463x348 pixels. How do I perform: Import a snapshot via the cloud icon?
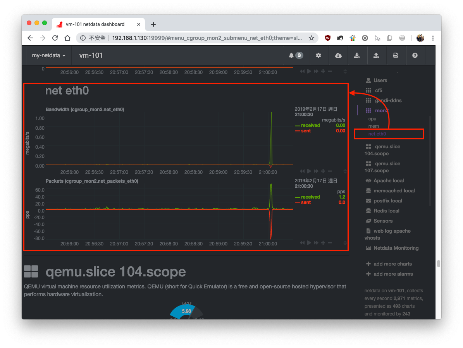338,55
